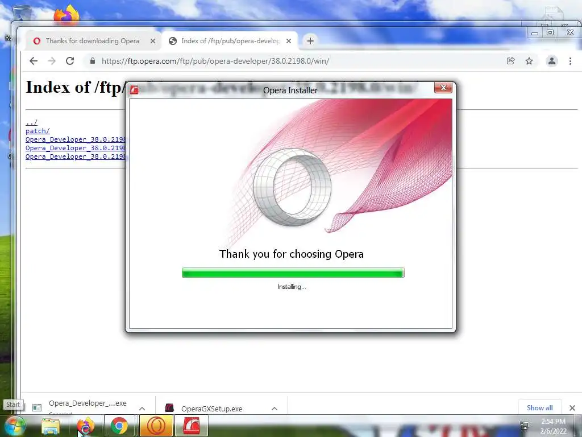Screen dimensions: 582x437
Task: Switch to 'Thanks for downloading Opera' tab
Action: (93, 41)
